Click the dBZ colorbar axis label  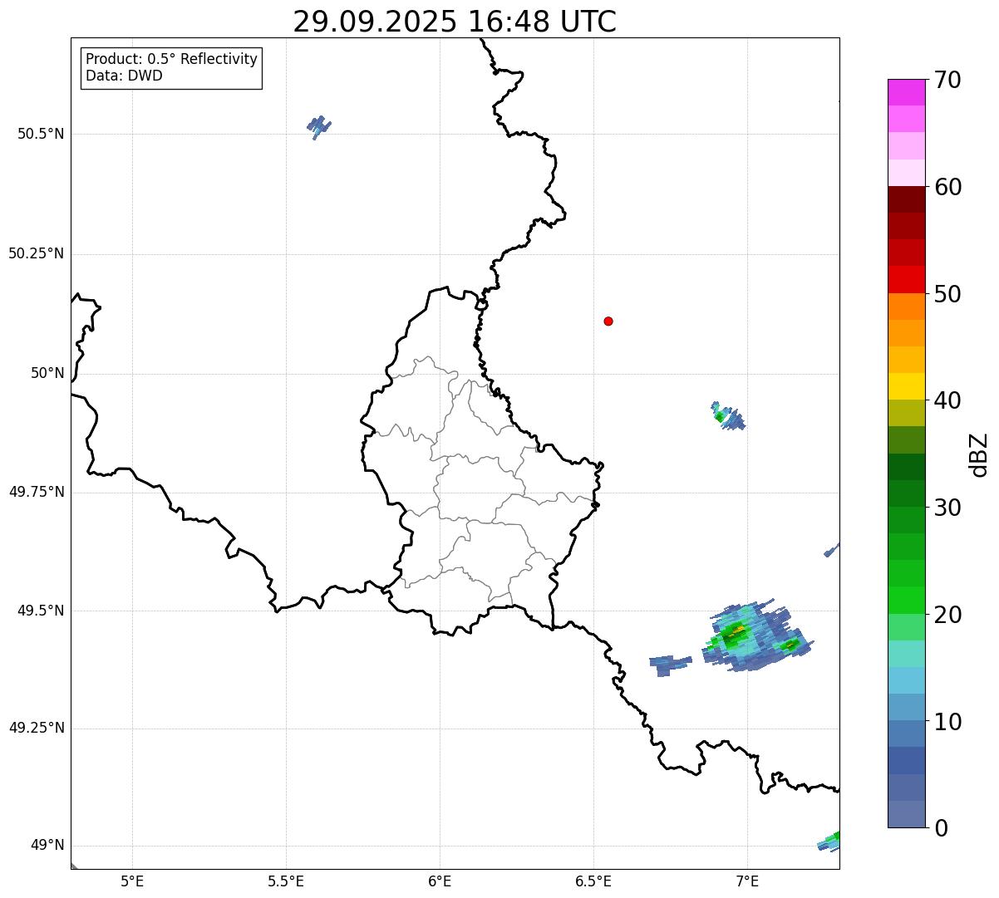tap(979, 454)
